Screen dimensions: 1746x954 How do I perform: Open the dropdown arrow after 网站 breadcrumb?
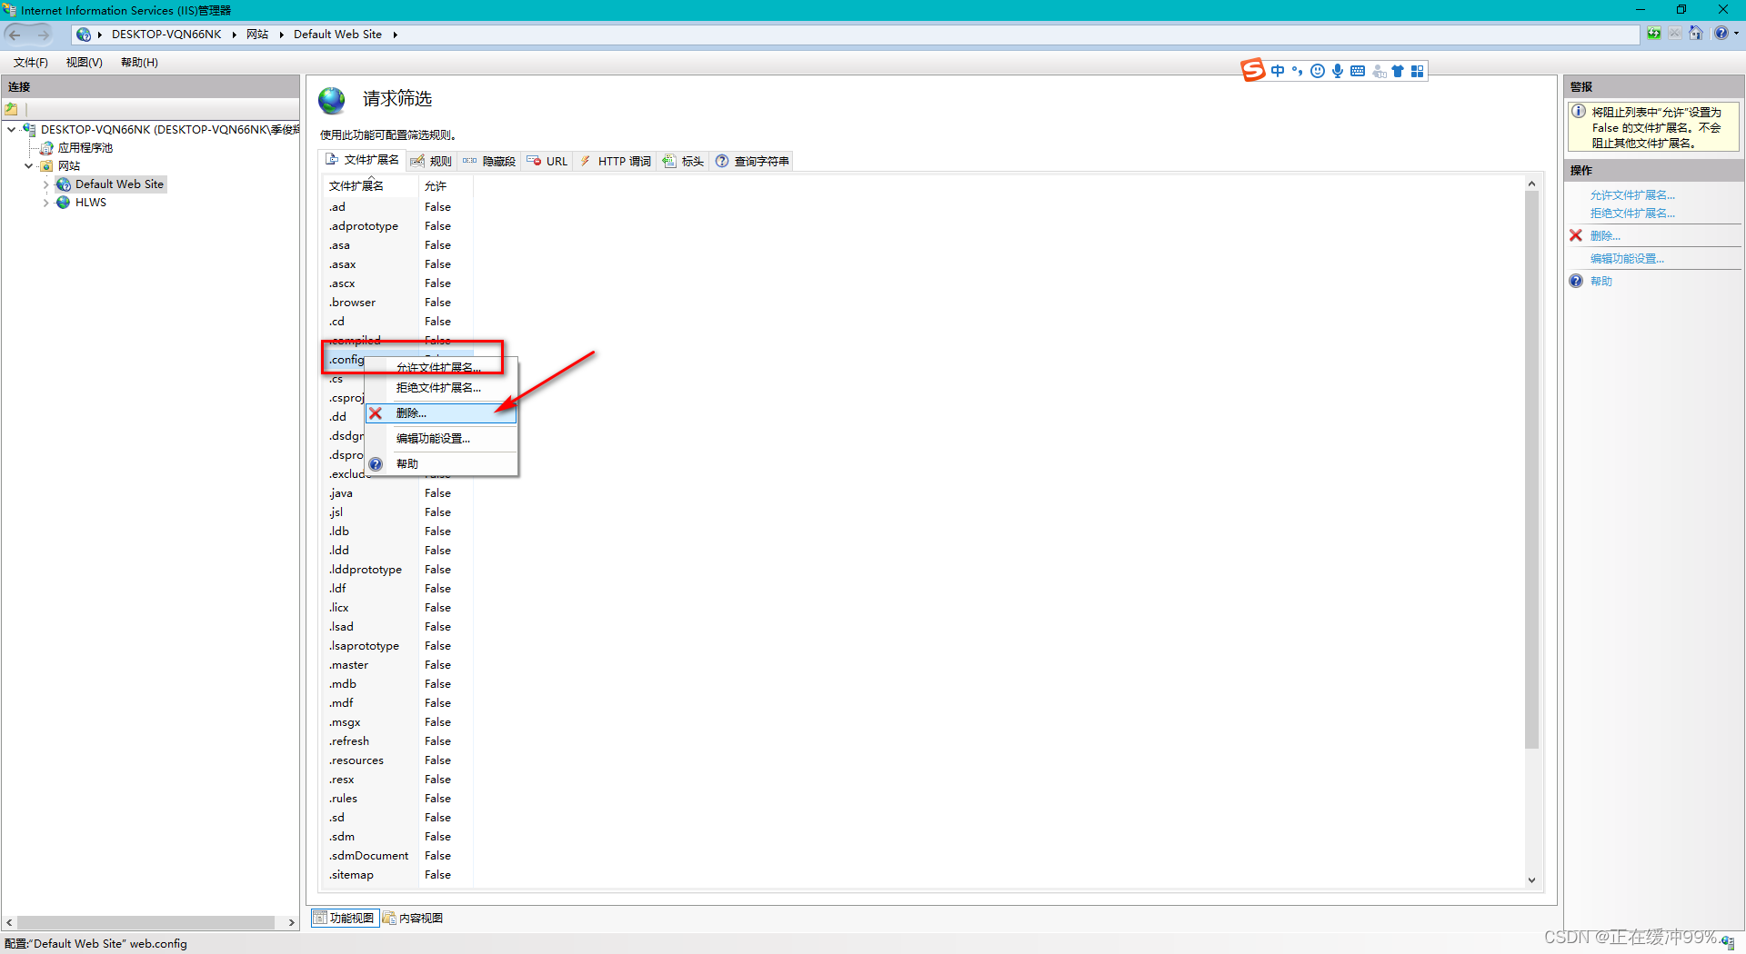[281, 35]
